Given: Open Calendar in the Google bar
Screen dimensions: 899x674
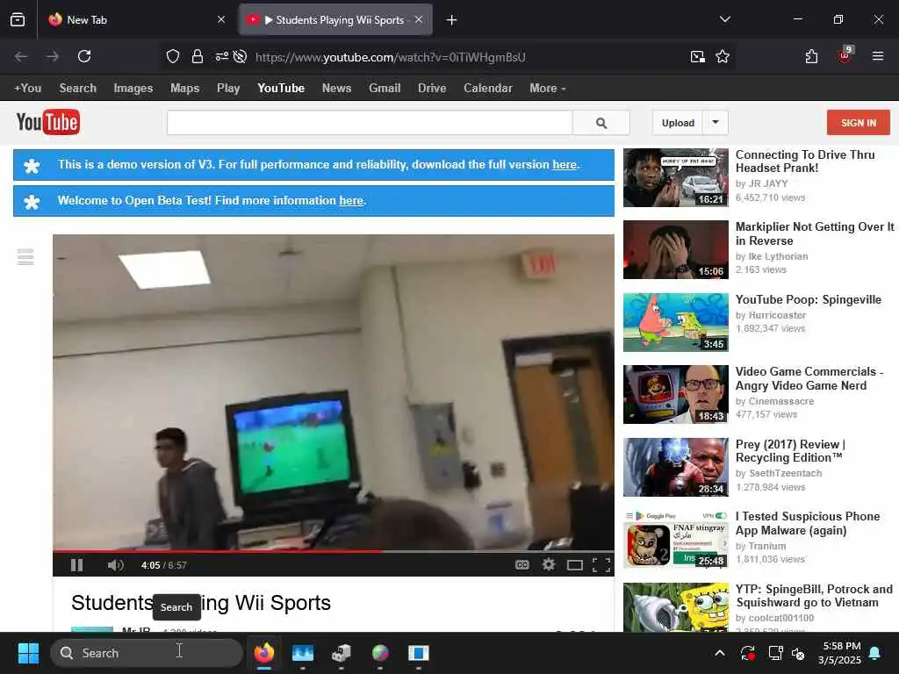Looking at the screenshot, I should point(488,89).
